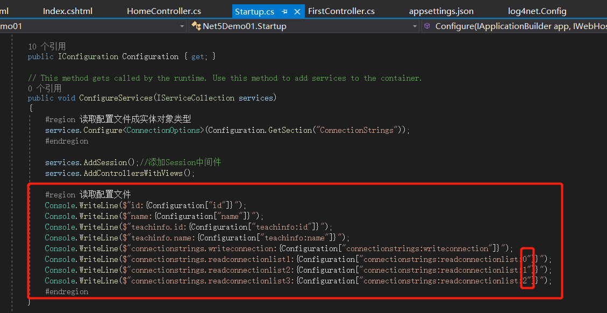Open the HomeController.cs tab
This screenshot has height=313, width=607.
click(x=164, y=11)
